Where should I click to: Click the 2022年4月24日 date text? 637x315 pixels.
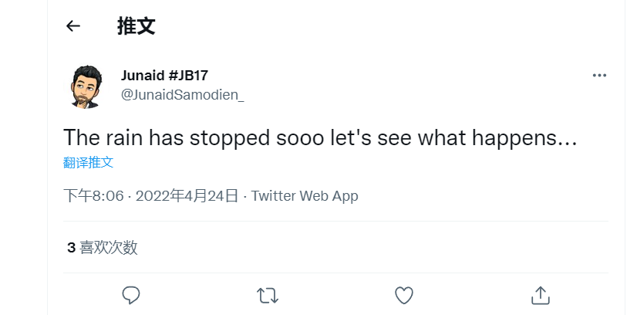tap(187, 196)
